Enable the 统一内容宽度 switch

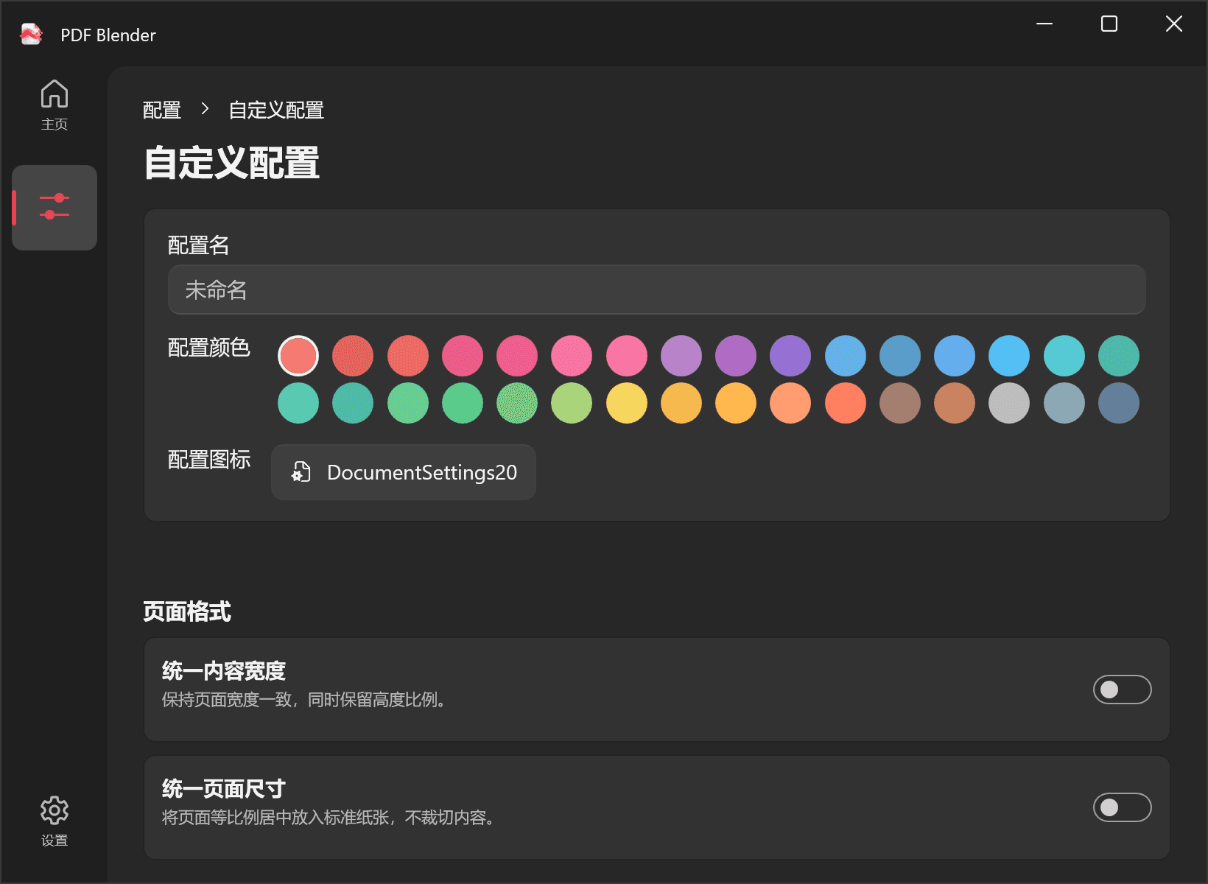coord(1122,690)
